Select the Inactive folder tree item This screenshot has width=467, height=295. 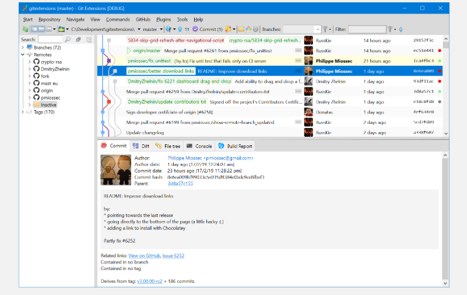coord(48,105)
